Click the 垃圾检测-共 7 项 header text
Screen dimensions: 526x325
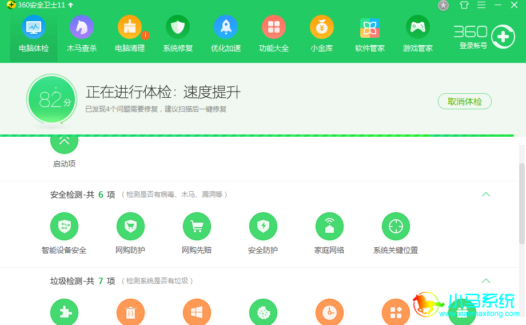pyautogui.click(x=82, y=281)
